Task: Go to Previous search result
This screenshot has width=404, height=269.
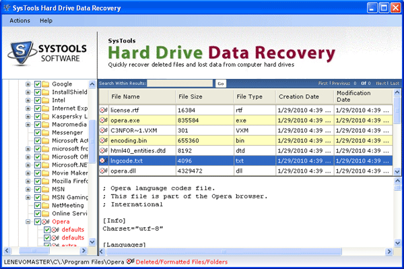Action: (x=341, y=84)
